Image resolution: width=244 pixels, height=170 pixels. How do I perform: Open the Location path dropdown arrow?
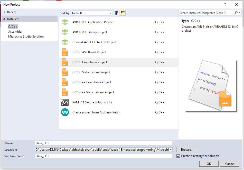[171, 150]
